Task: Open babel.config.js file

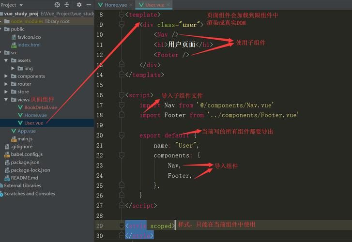Action: click(x=27, y=154)
